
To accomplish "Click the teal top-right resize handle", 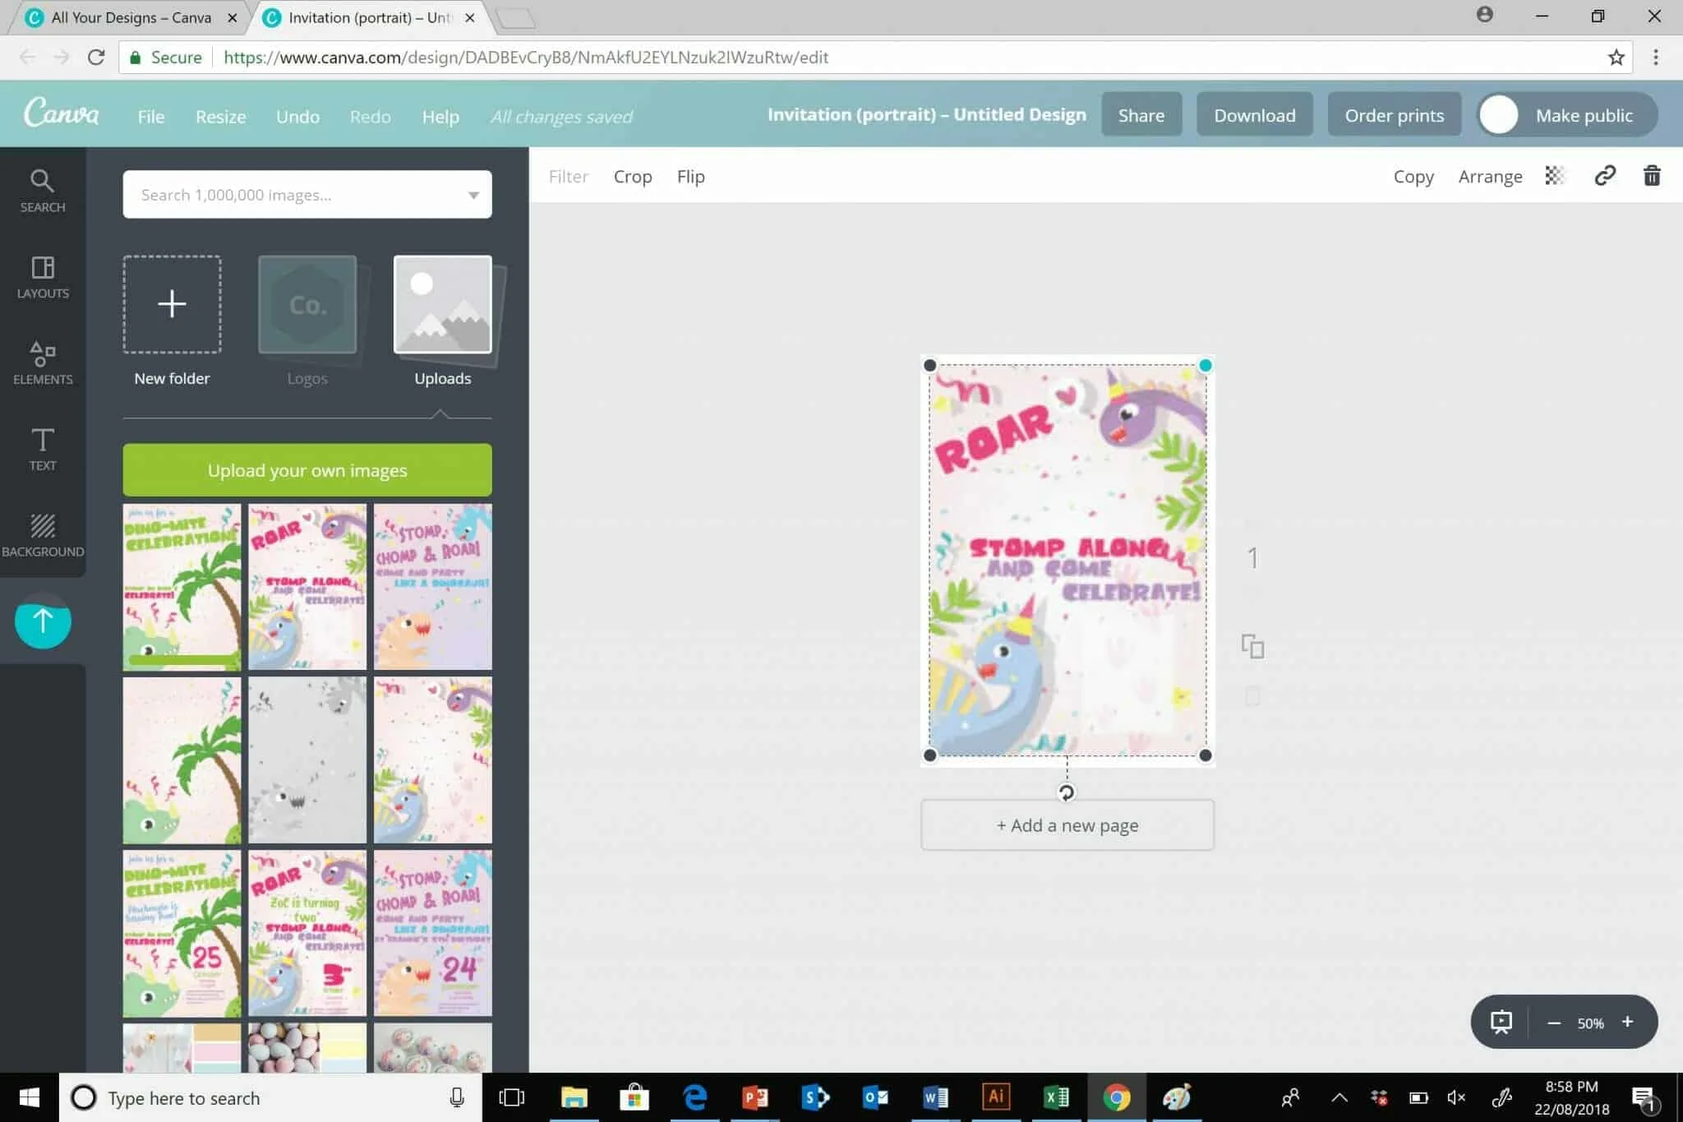I will pyautogui.click(x=1205, y=365).
